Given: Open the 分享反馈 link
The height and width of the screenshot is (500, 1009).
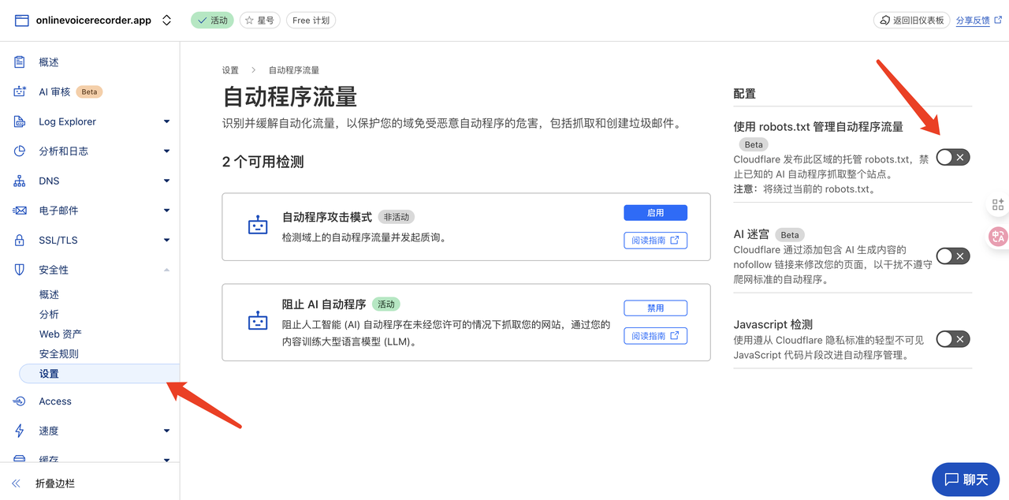Looking at the screenshot, I should 978,21.
